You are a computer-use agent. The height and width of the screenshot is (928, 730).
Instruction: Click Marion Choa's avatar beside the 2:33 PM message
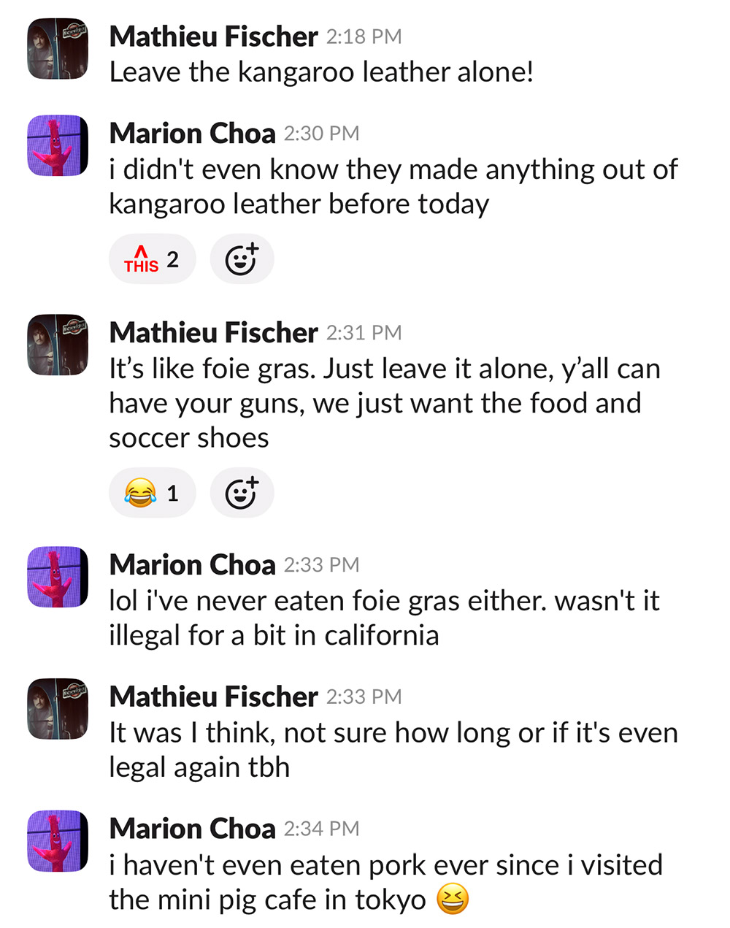point(58,577)
